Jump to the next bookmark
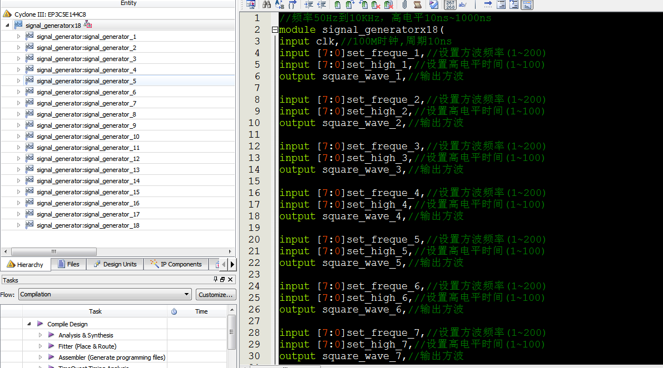The width and height of the screenshot is (663, 368). click(350, 4)
